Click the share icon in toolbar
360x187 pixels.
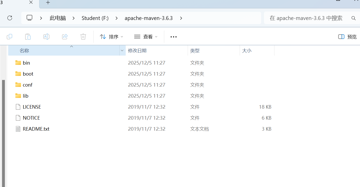pos(65,37)
